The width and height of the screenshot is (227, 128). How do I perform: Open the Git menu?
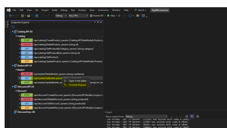point(37,10)
